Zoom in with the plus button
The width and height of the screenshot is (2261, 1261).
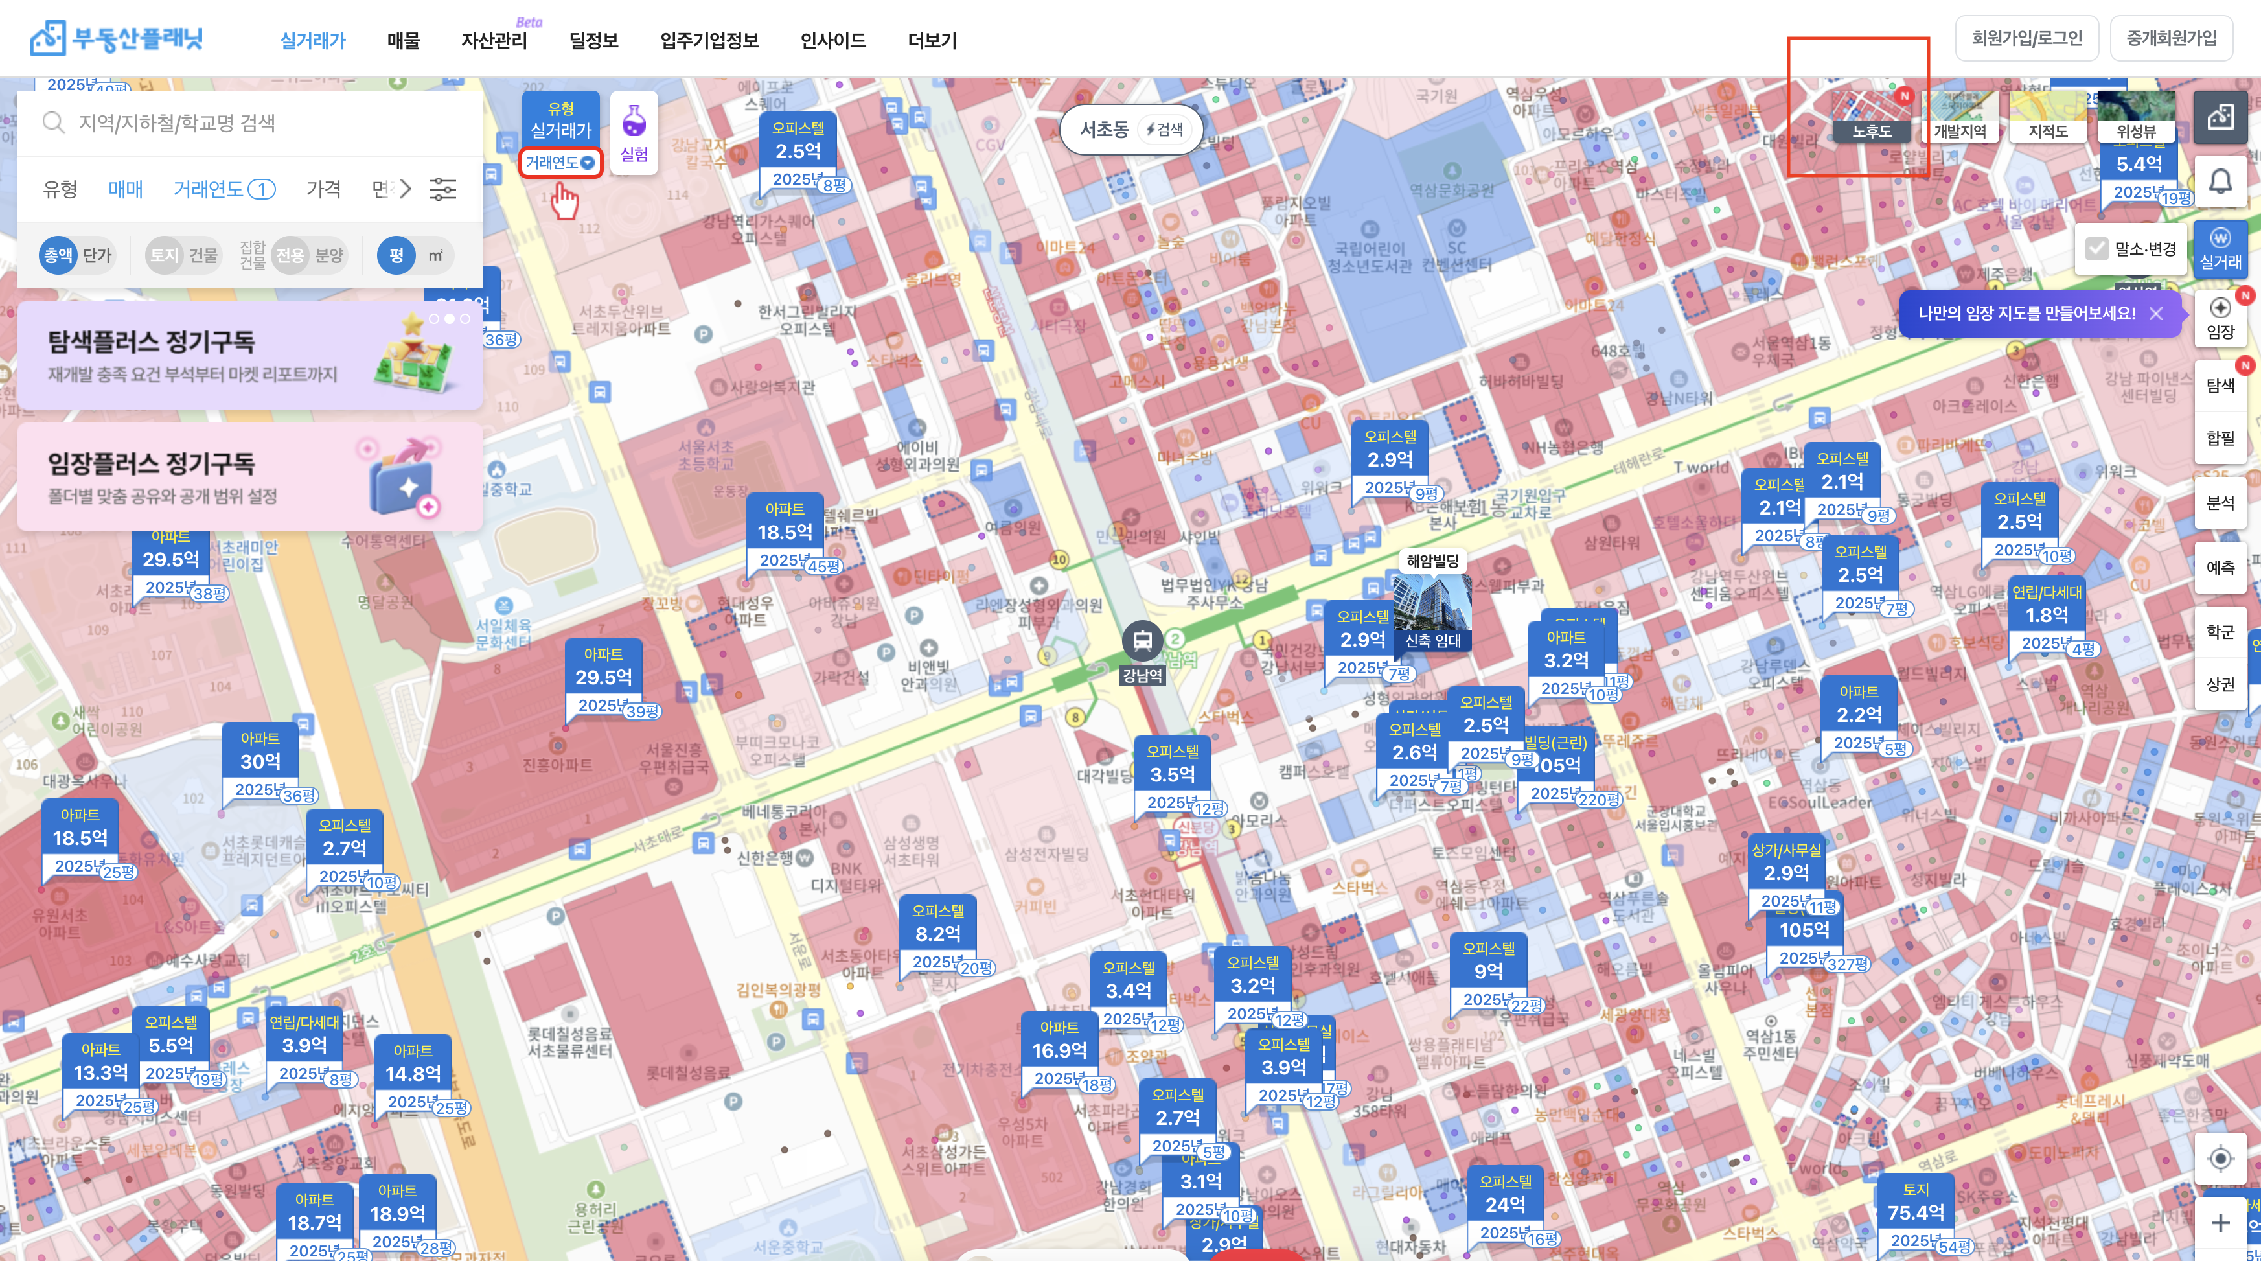[x=2220, y=1222]
